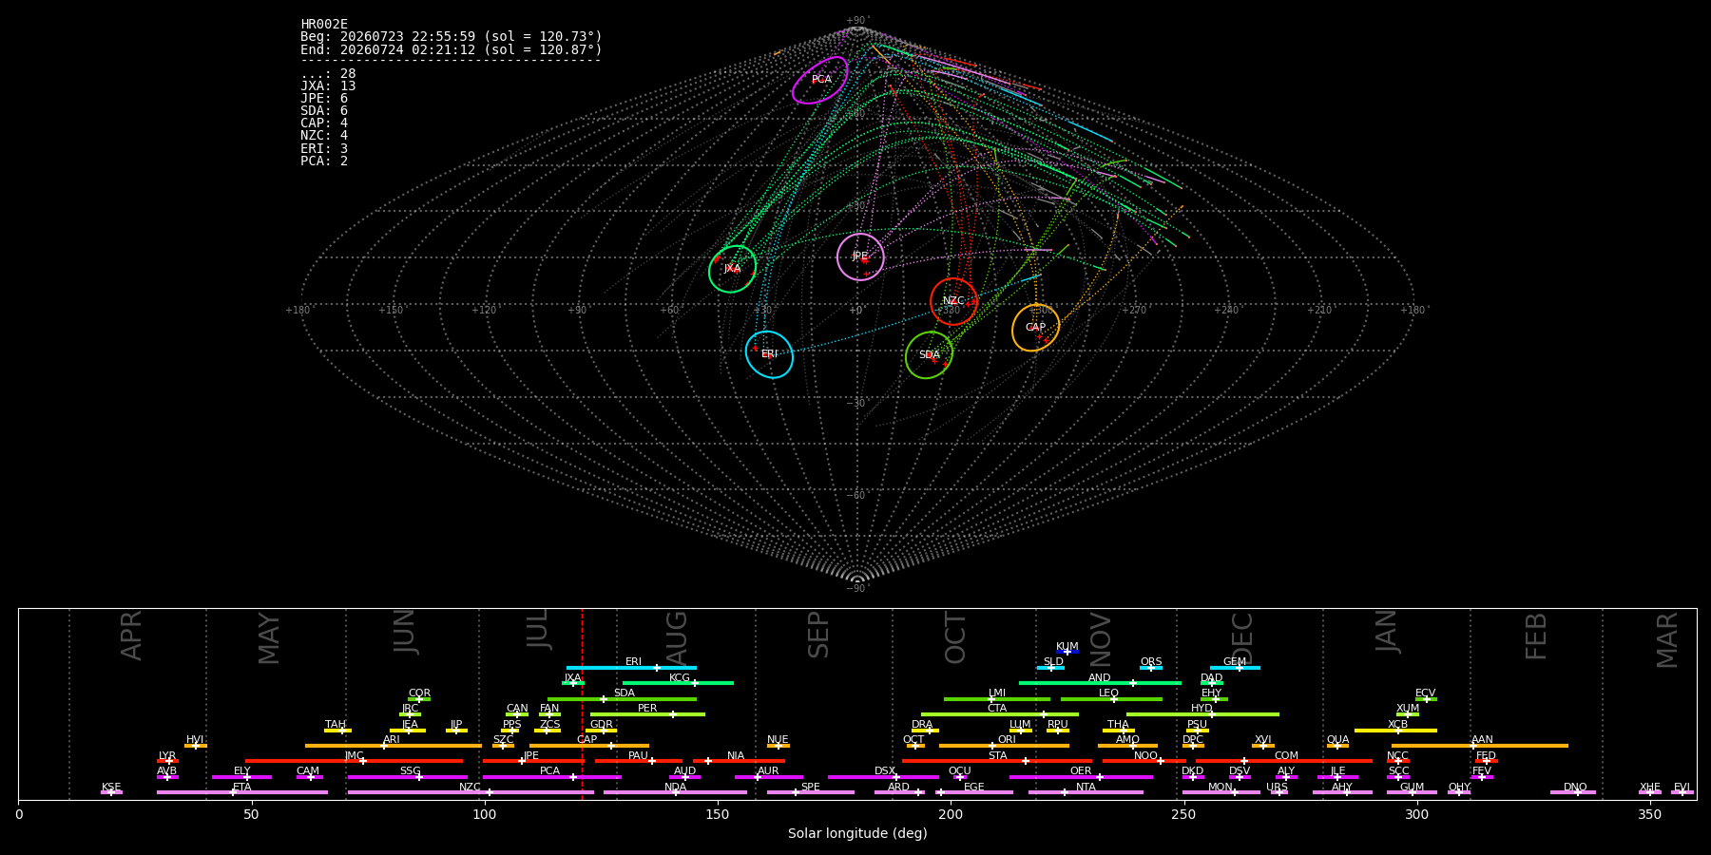The width and height of the screenshot is (1711, 855).
Task: Click the JXA: 13 legend entry
Action: pos(328,86)
